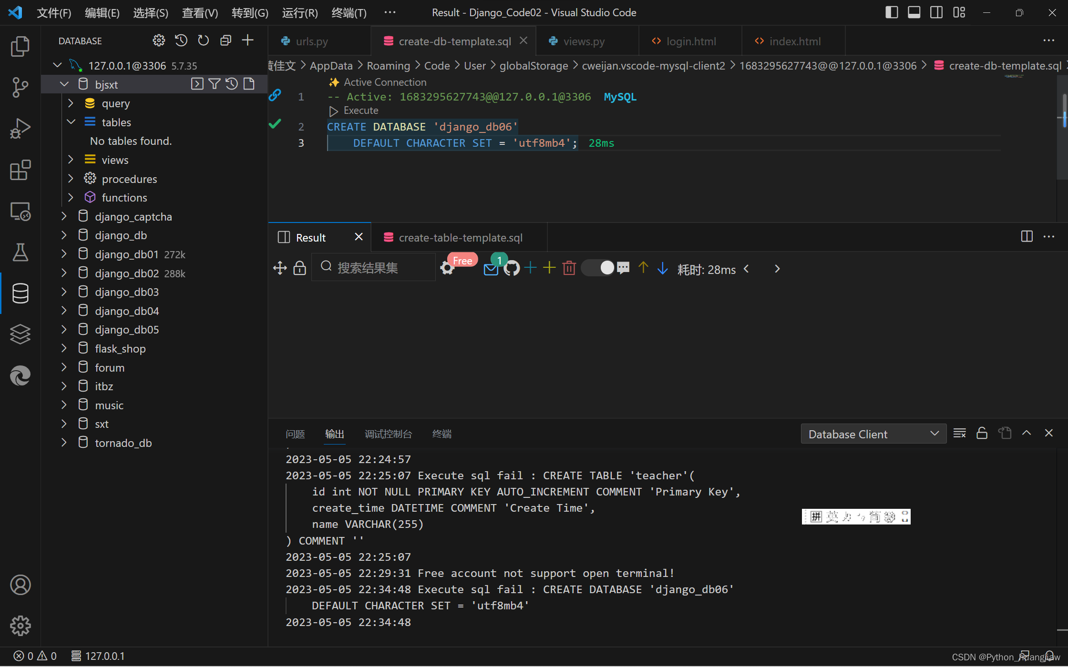This screenshot has height=667, width=1068.
Task: Click Execute above the CREATE DATABASE statement
Action: point(360,111)
